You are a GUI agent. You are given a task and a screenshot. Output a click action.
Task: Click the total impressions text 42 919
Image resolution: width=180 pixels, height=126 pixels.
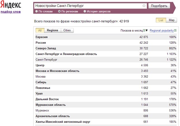pos(124,21)
